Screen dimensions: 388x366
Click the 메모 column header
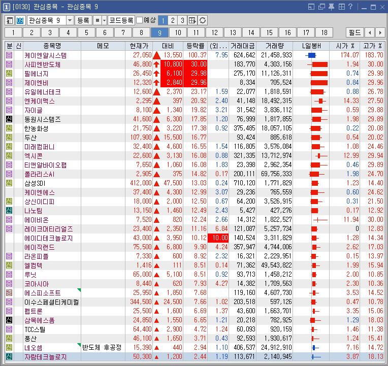[x=103, y=46]
